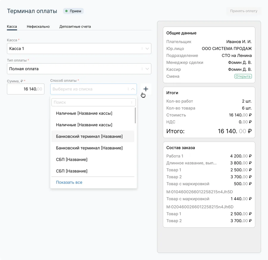Open the Касса 1 combo box
Viewport: 268px width, 260px height.
(79, 49)
